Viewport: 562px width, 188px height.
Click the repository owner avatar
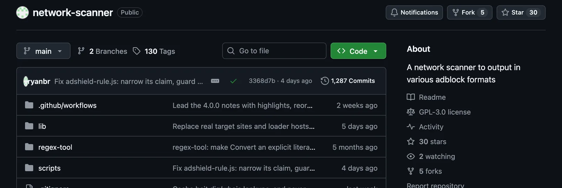[22, 13]
